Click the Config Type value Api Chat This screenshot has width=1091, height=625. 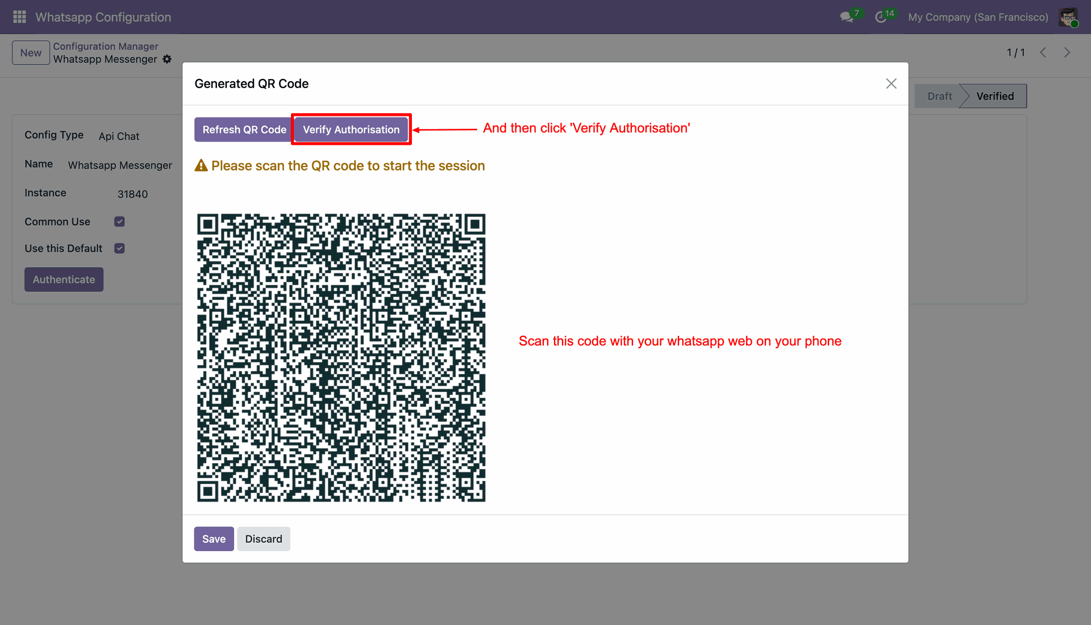pos(119,136)
